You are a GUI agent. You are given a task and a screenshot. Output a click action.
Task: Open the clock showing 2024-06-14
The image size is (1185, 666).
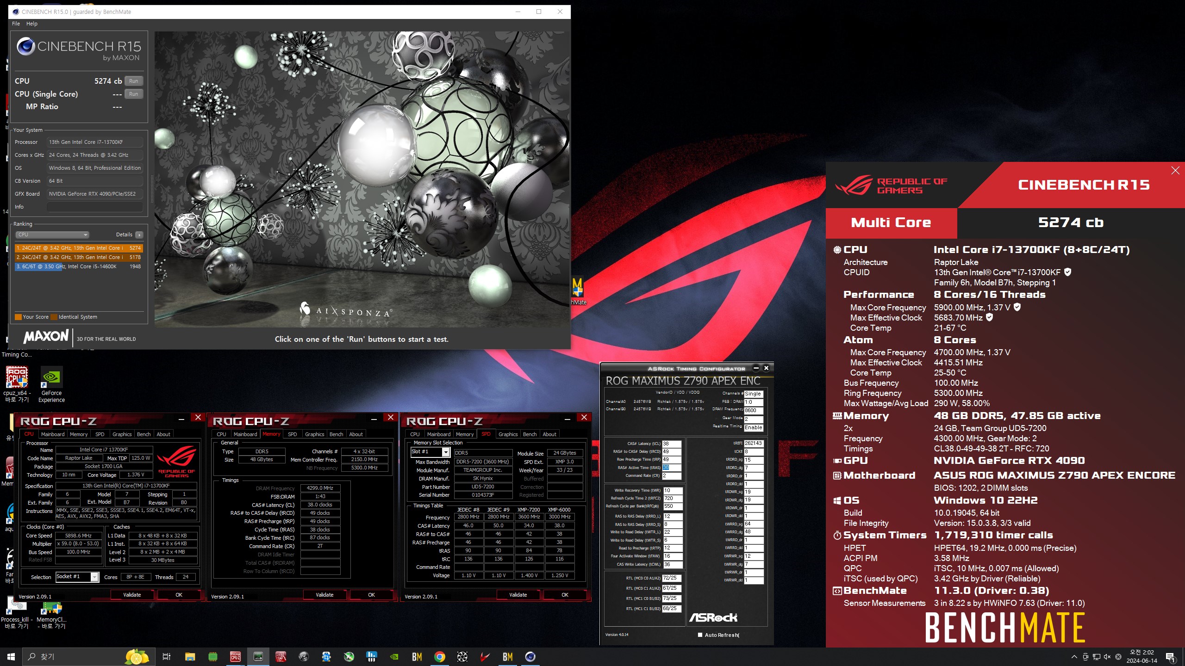click(x=1142, y=656)
